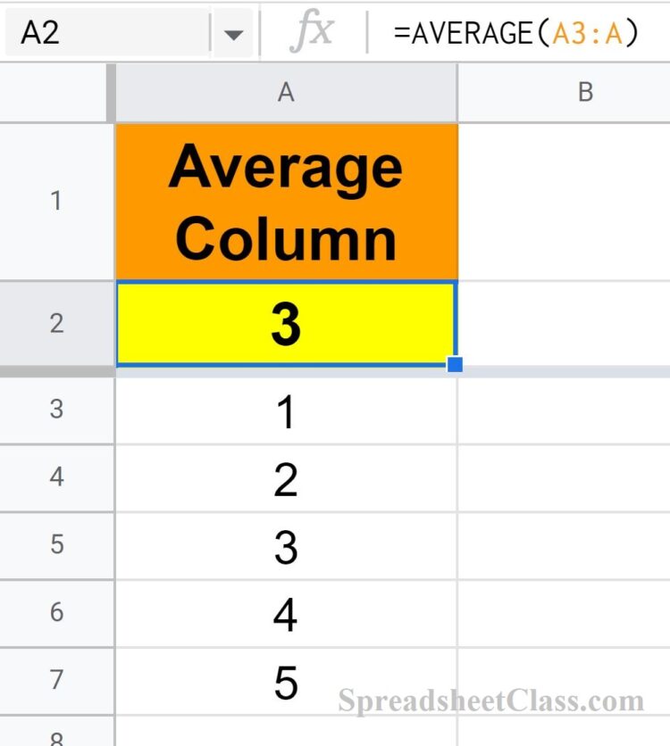Screen dimensions: 670x746
Task: Select the yellow cell containing 3
Action: pyautogui.click(x=286, y=321)
